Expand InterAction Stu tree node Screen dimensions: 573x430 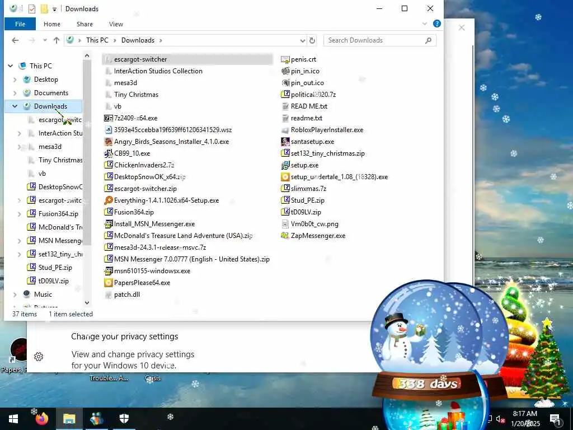click(20, 133)
